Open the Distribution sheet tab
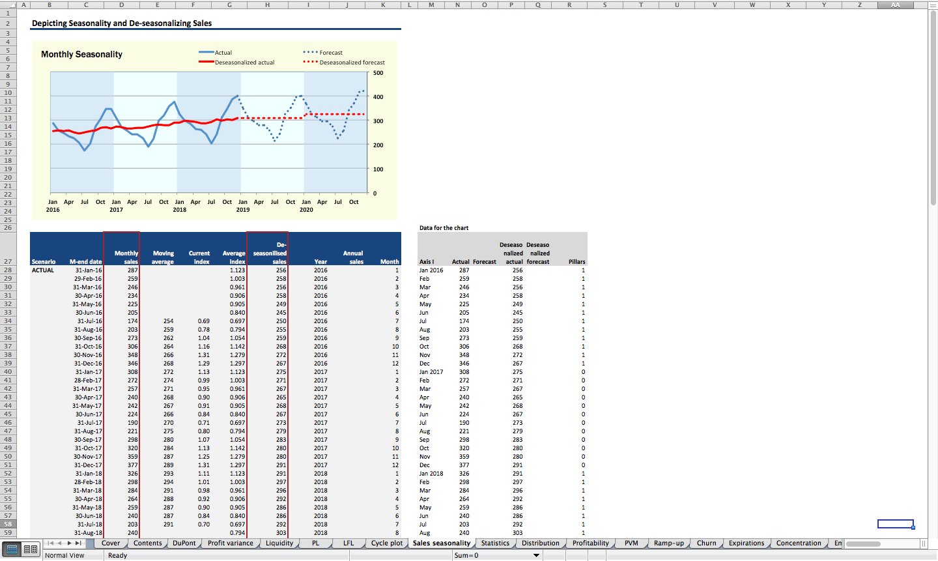 point(541,543)
